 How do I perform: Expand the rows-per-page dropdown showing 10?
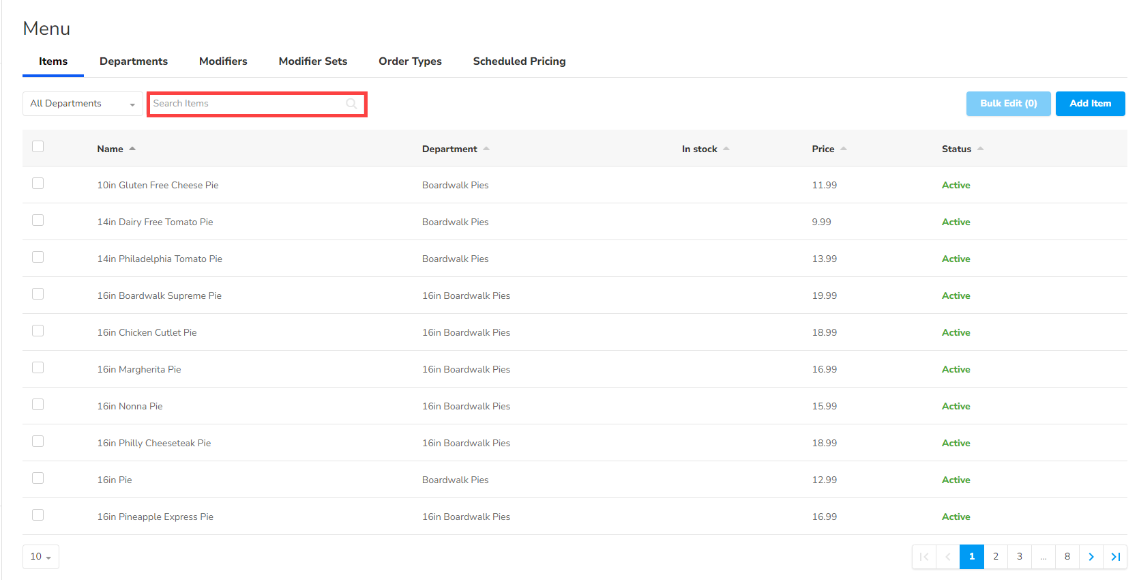(x=41, y=557)
